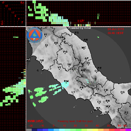Click the VT city label
131x131 pixels.
(59, 68)
